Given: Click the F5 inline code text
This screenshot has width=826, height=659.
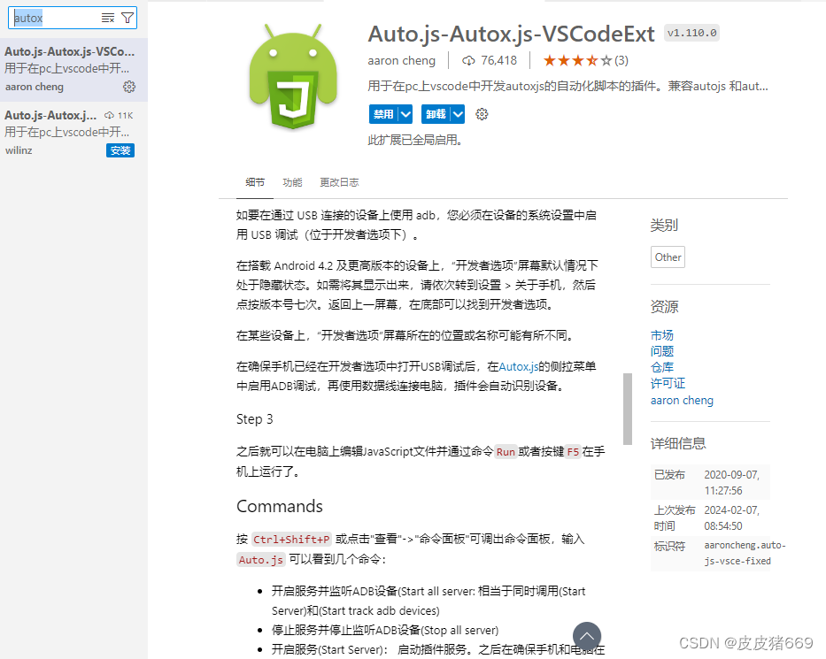Looking at the screenshot, I should tap(573, 452).
